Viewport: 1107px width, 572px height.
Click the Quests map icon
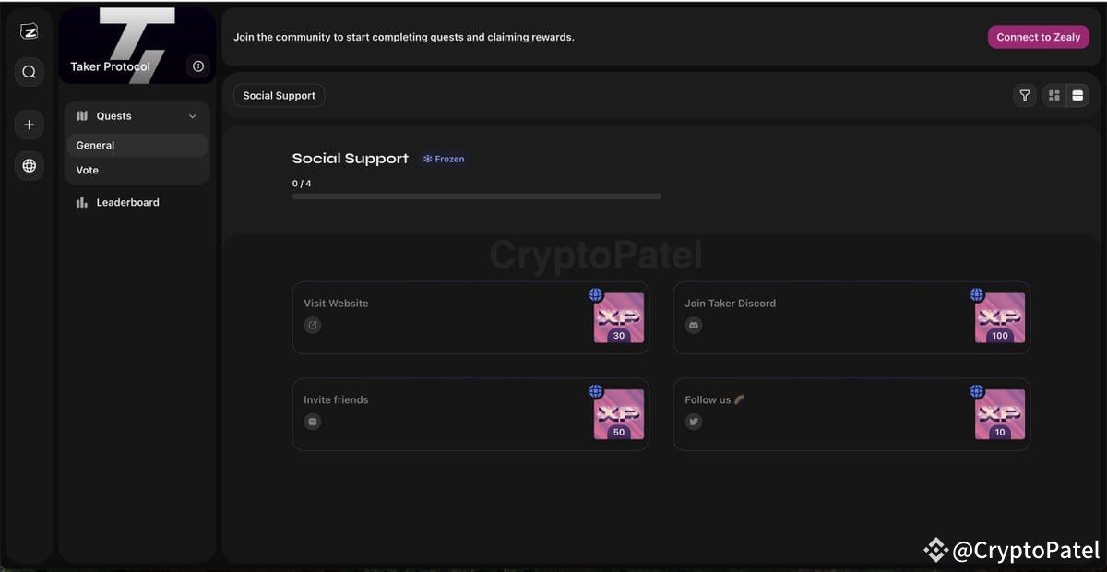(82, 116)
